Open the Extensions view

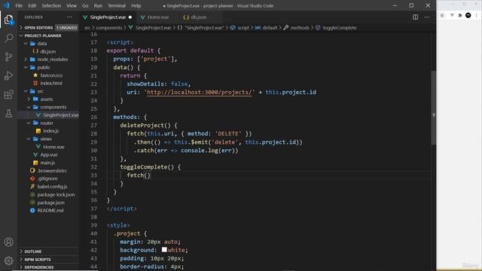tap(8, 94)
